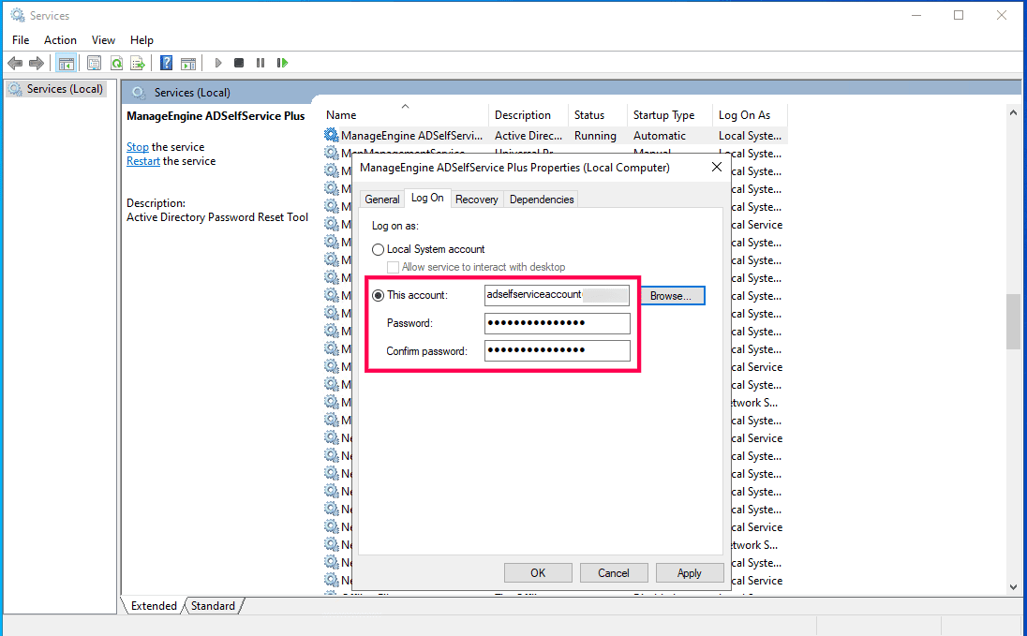Sort by the Startup Type column header
Screen dimensions: 1027x636
(x=669, y=114)
